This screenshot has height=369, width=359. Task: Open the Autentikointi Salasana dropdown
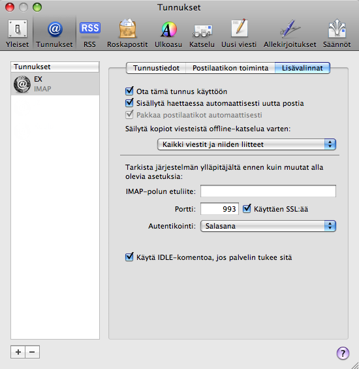(x=268, y=226)
